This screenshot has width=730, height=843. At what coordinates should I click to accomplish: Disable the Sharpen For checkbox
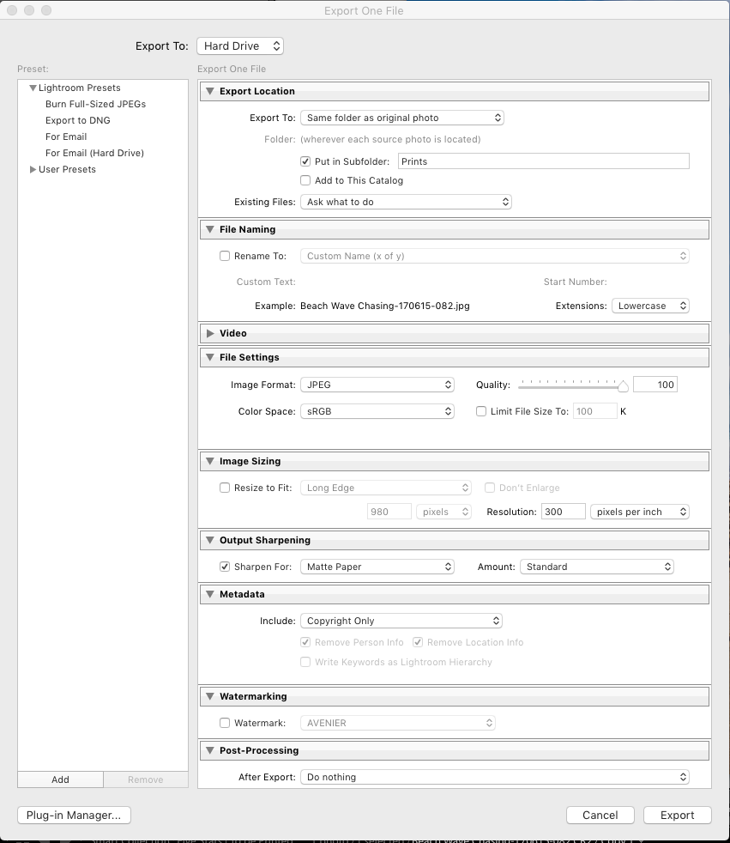tap(225, 567)
